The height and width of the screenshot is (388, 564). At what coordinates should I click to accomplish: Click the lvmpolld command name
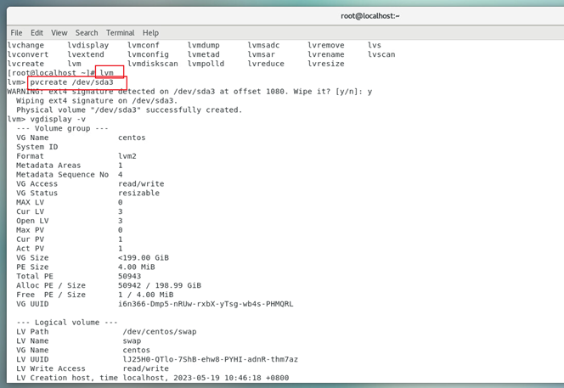206,64
